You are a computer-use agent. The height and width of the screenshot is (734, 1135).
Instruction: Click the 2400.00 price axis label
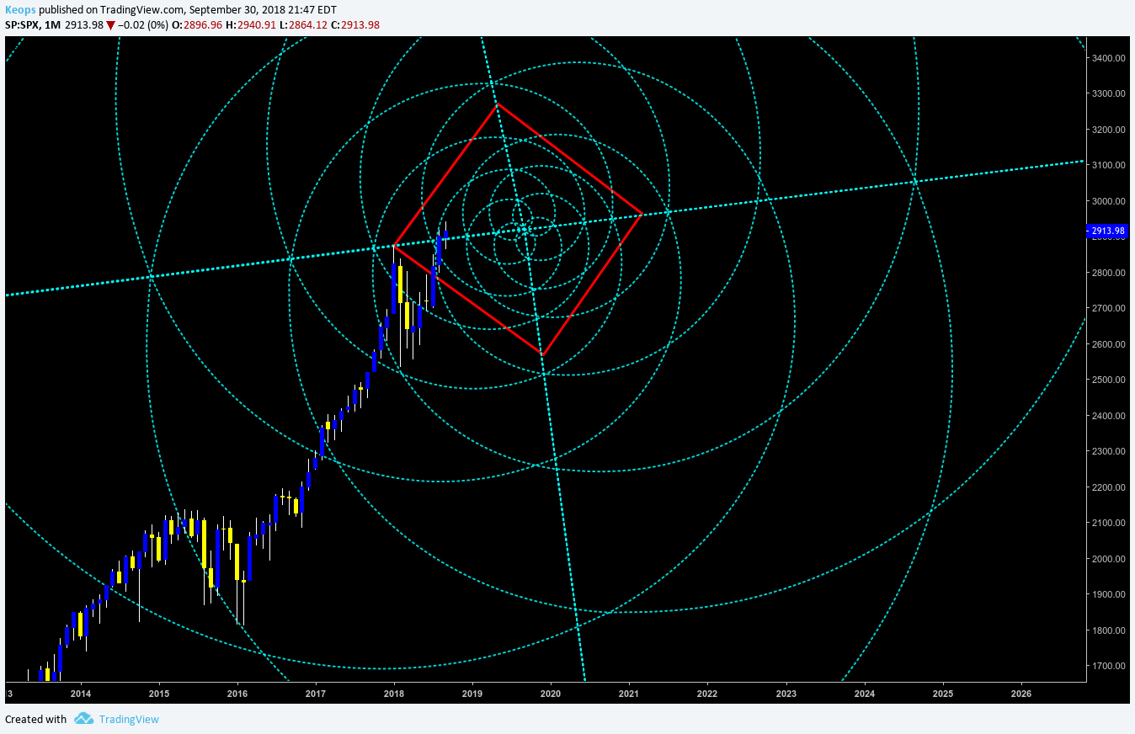click(1109, 416)
